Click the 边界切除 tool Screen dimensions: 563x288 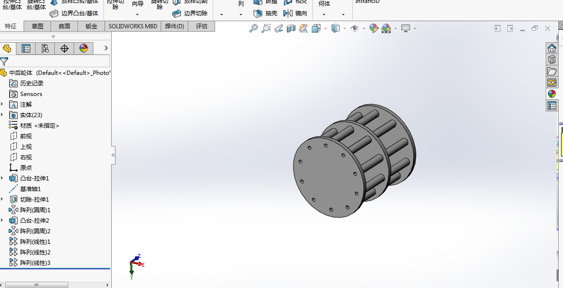click(190, 13)
